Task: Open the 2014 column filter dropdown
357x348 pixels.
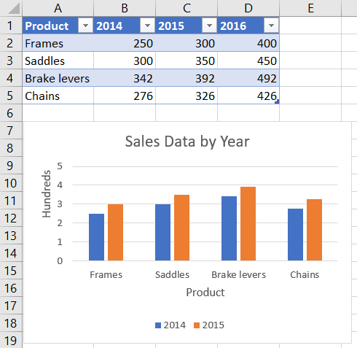Action: coord(147,26)
